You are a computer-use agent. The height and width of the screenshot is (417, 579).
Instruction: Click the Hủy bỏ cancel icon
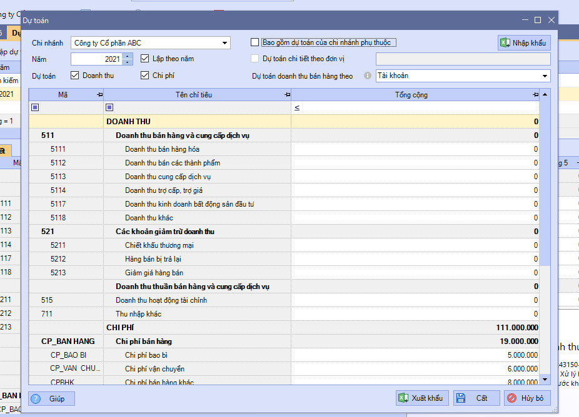[x=511, y=398]
